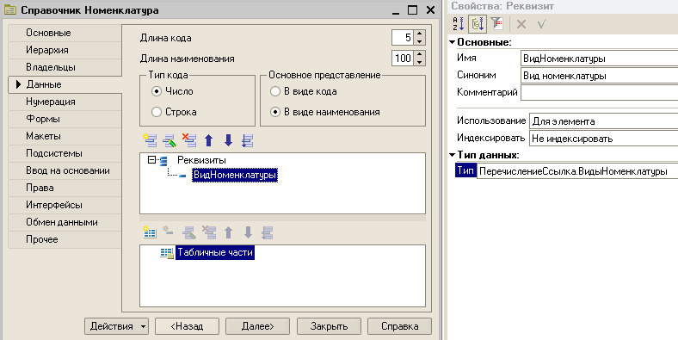Add a new attribute to Реквизиты
Viewport: 678px width, 340px height.
pyautogui.click(x=150, y=140)
